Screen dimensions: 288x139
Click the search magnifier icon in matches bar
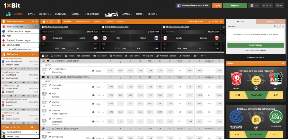tap(208, 22)
